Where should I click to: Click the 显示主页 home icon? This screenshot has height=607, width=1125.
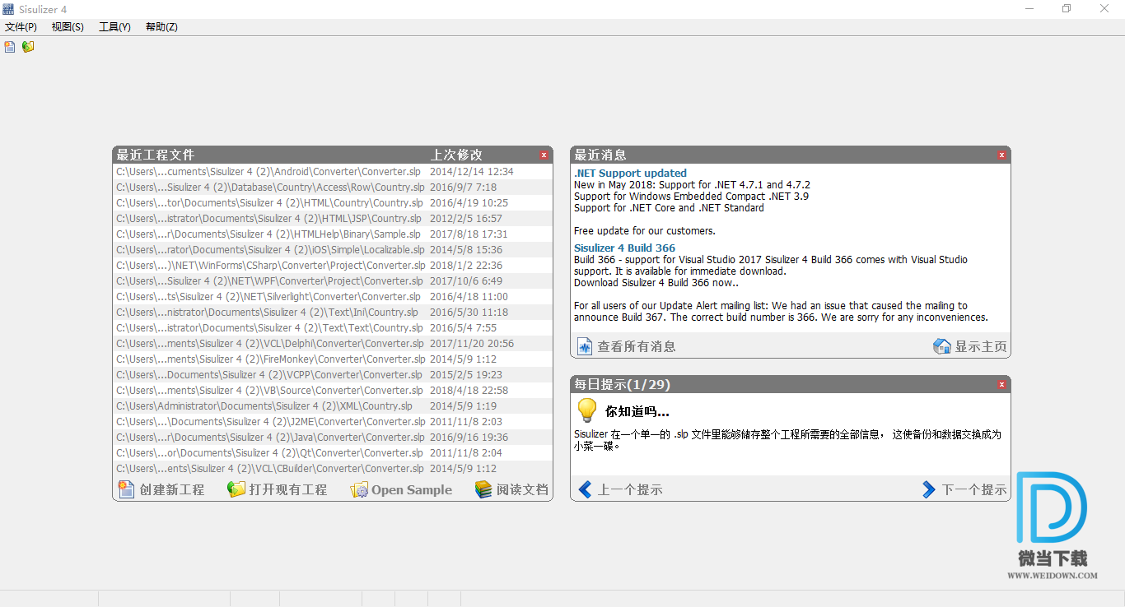coord(942,346)
